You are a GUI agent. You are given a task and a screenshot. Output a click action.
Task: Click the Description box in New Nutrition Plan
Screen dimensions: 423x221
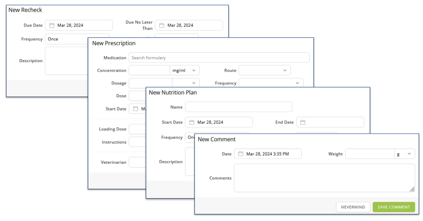coord(190,162)
